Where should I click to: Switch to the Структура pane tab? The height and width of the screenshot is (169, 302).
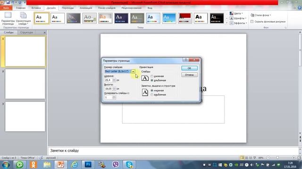point(26,32)
